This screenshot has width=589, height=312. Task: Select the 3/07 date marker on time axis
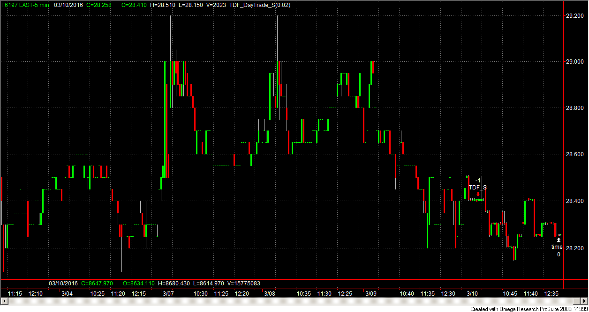click(168, 293)
